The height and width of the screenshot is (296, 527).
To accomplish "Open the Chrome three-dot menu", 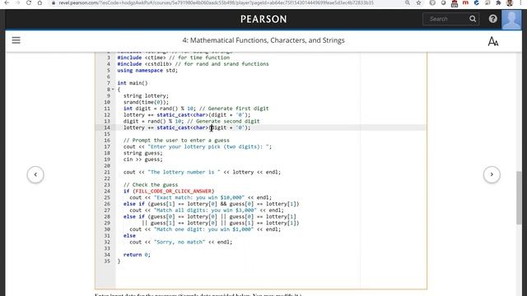I will 521,3.
